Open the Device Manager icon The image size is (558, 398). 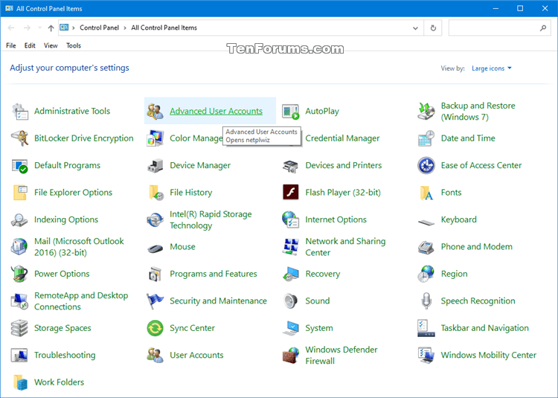click(155, 165)
